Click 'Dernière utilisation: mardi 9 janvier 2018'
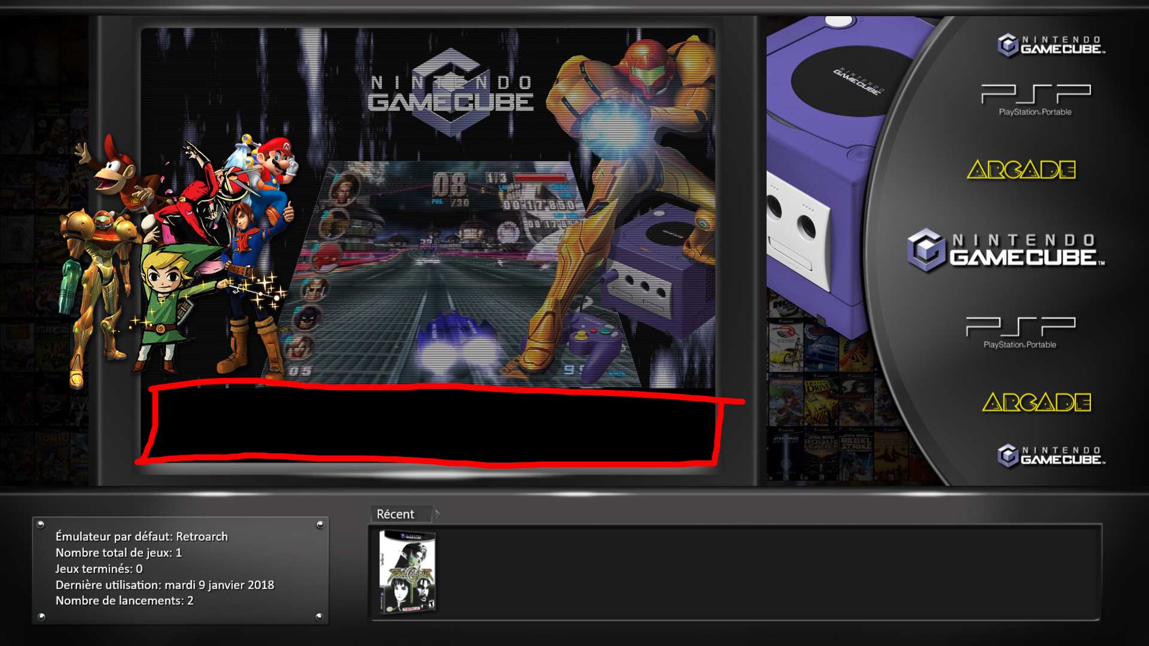 click(165, 585)
